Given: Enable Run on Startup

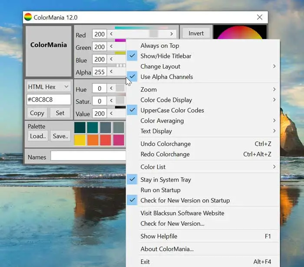Looking at the screenshot, I should [203, 190].
